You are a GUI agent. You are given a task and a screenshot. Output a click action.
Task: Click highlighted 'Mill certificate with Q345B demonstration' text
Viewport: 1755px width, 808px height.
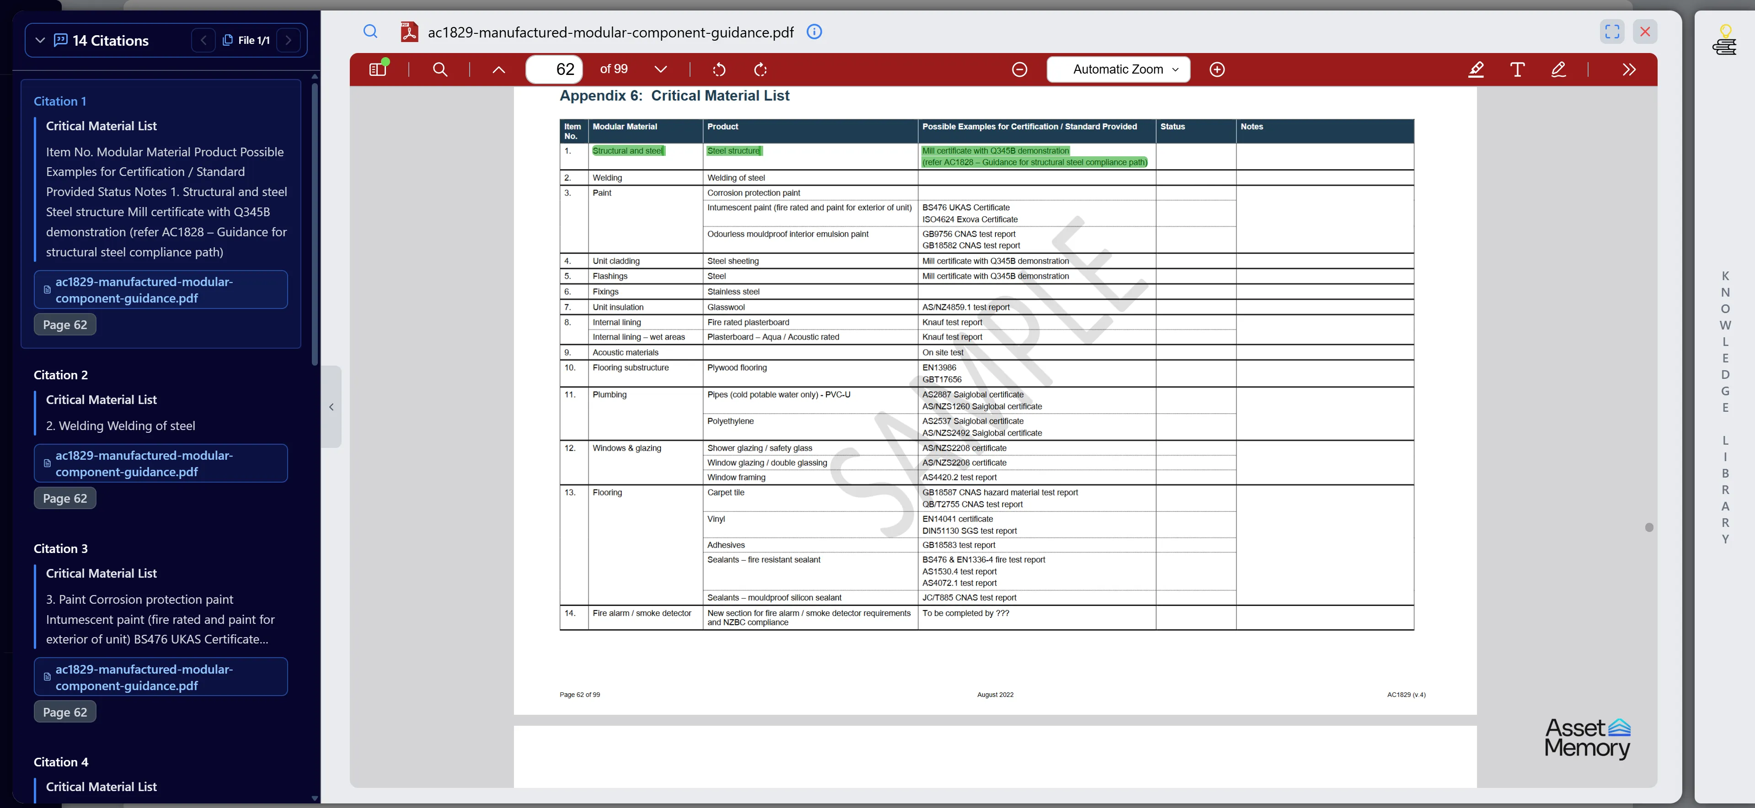coord(995,150)
